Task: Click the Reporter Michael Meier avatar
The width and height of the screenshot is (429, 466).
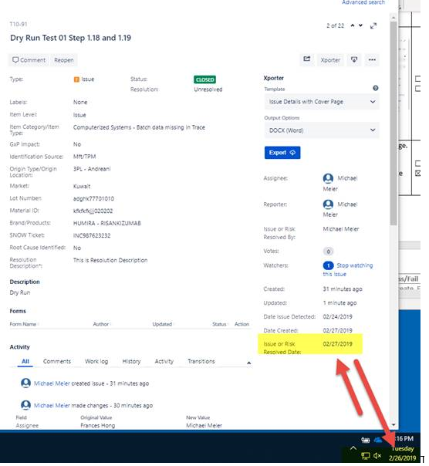Action: pyautogui.click(x=328, y=204)
